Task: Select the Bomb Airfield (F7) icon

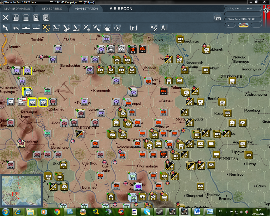Action: (x=66, y=28)
